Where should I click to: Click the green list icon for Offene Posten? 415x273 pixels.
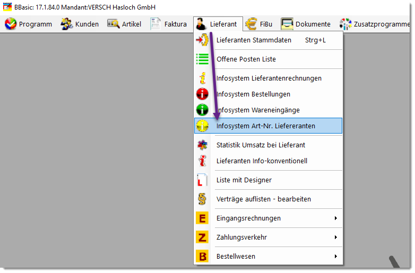pyautogui.click(x=202, y=59)
